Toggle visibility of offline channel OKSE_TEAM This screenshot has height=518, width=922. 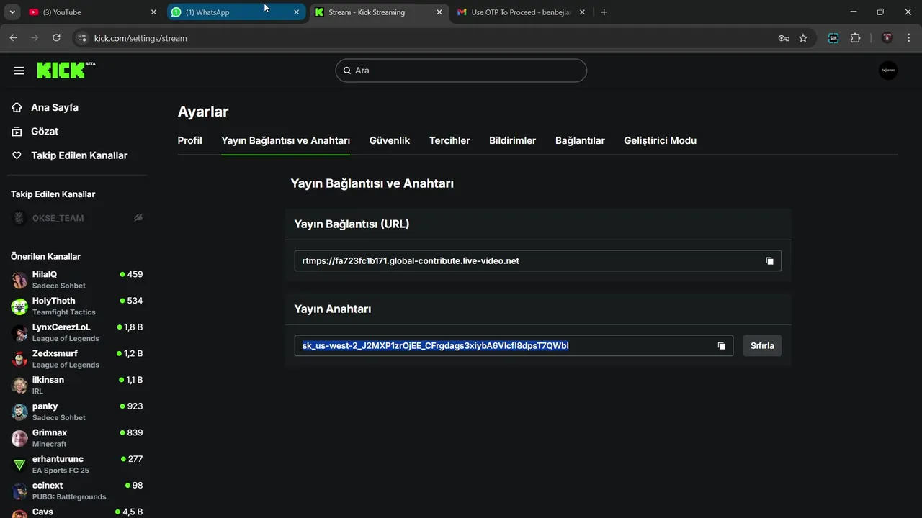[x=138, y=217]
